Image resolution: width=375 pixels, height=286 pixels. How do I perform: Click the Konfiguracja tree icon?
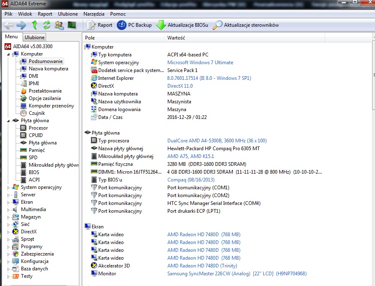(x=16, y=261)
